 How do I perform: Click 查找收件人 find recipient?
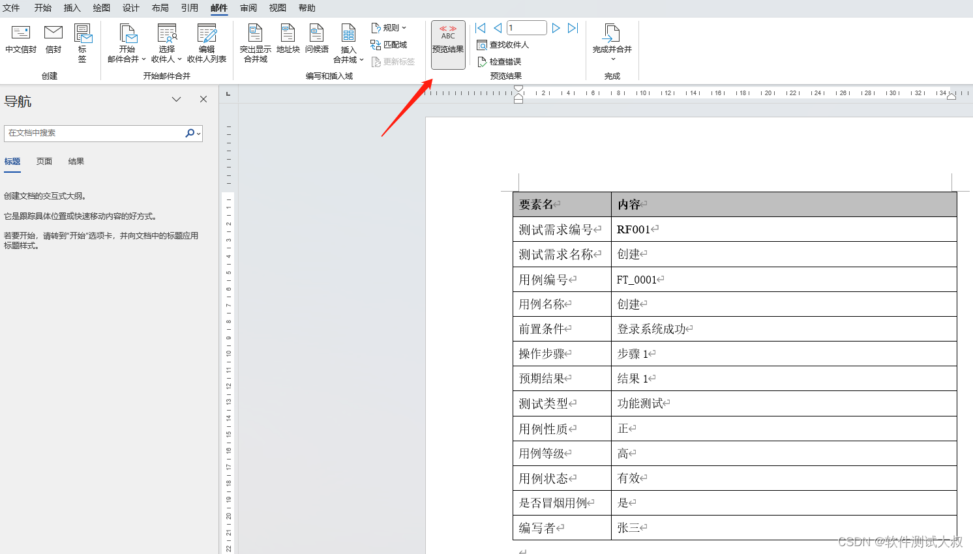503,45
